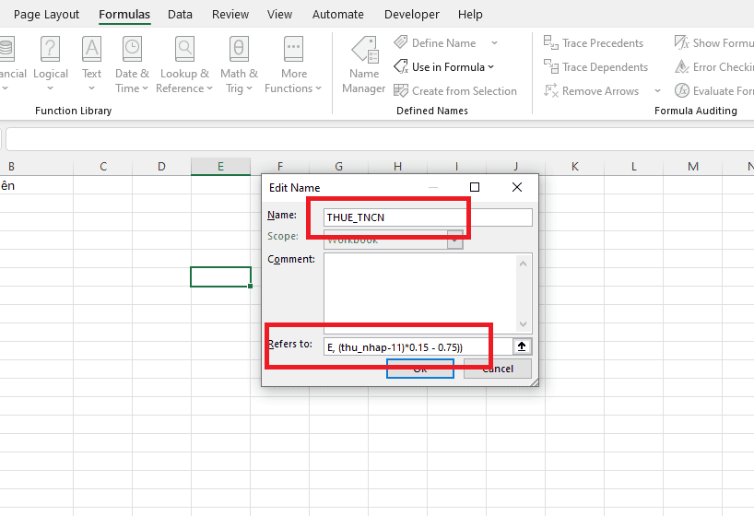Click the Comment text box

[x=428, y=293]
